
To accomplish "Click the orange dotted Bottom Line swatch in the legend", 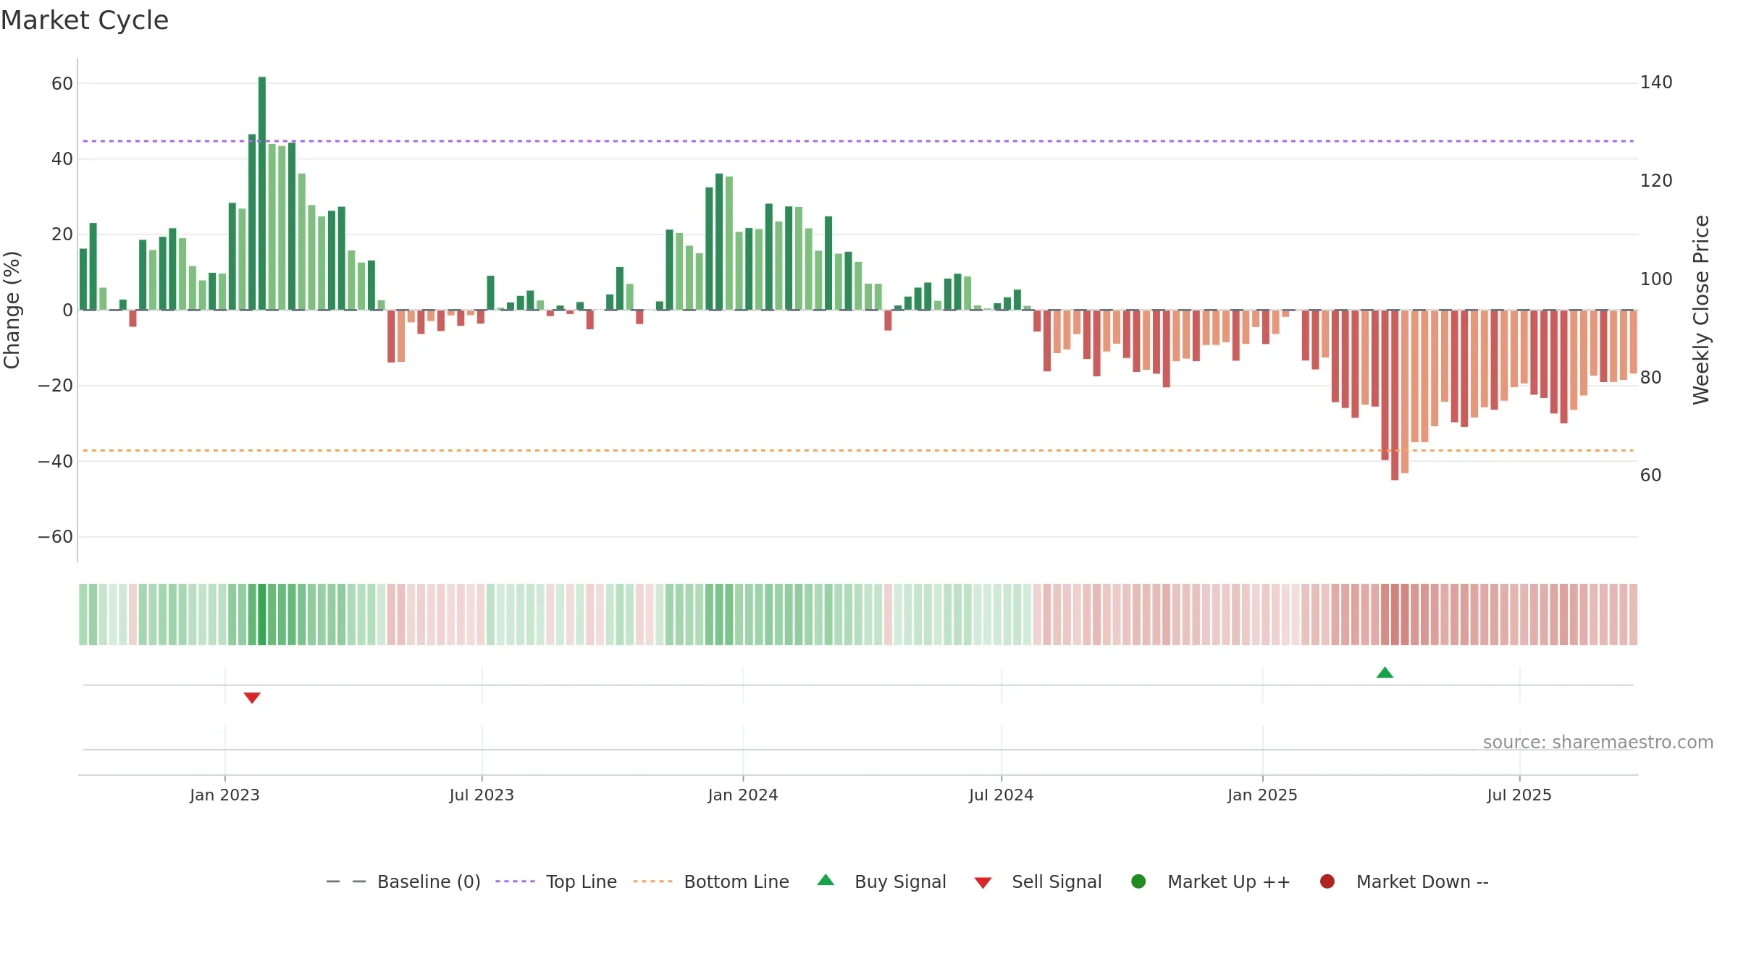I will [652, 881].
